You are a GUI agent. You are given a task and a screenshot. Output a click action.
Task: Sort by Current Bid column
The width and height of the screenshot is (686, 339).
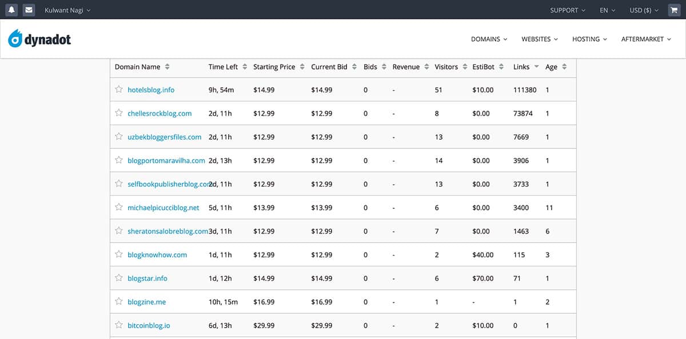[334, 67]
